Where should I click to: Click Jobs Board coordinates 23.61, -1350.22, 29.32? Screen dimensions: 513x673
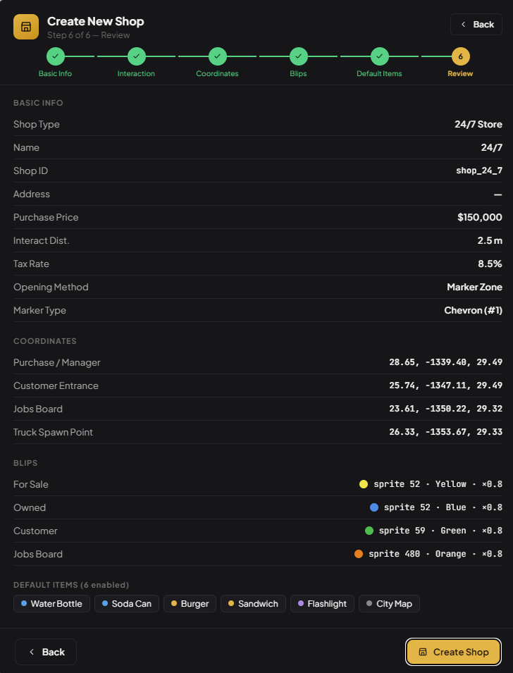445,409
